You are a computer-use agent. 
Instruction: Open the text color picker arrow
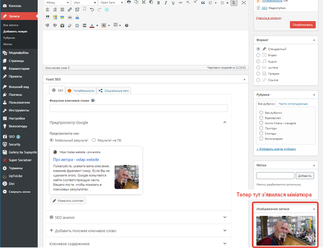[97, 25]
